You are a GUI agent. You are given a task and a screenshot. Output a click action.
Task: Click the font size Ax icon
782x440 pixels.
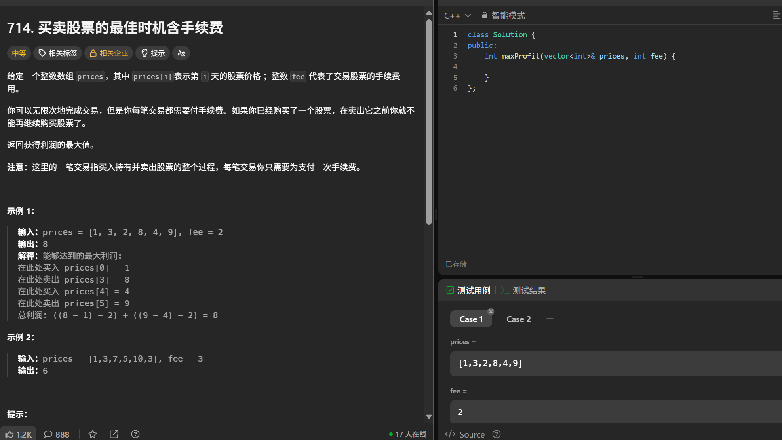click(181, 53)
